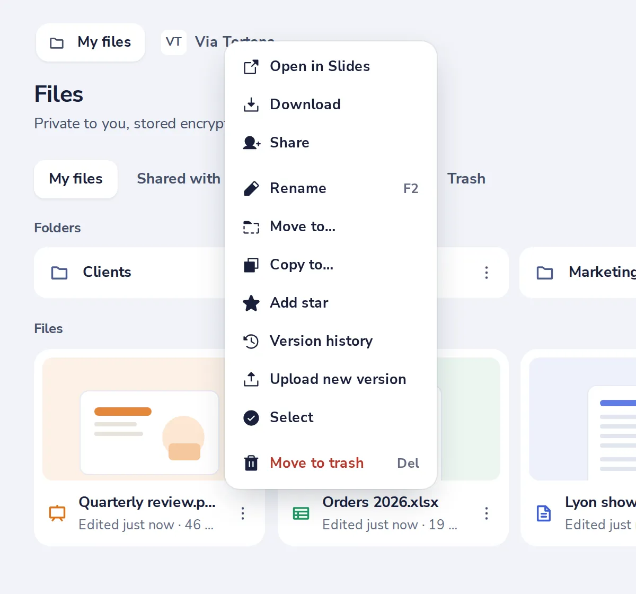Click the Rename pencil icon
The width and height of the screenshot is (636, 594).
251,189
